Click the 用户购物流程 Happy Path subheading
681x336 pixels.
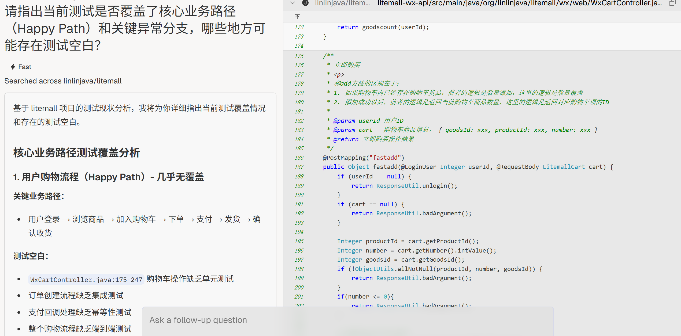coord(108,177)
